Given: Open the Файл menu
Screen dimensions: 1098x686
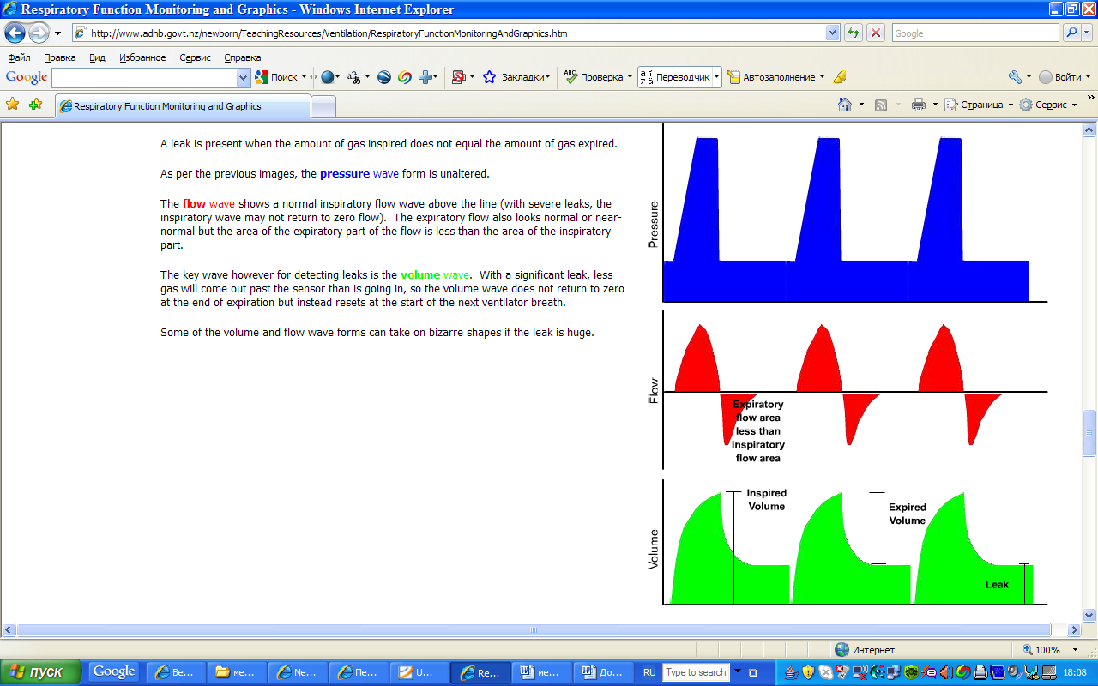Looking at the screenshot, I should click(x=19, y=57).
